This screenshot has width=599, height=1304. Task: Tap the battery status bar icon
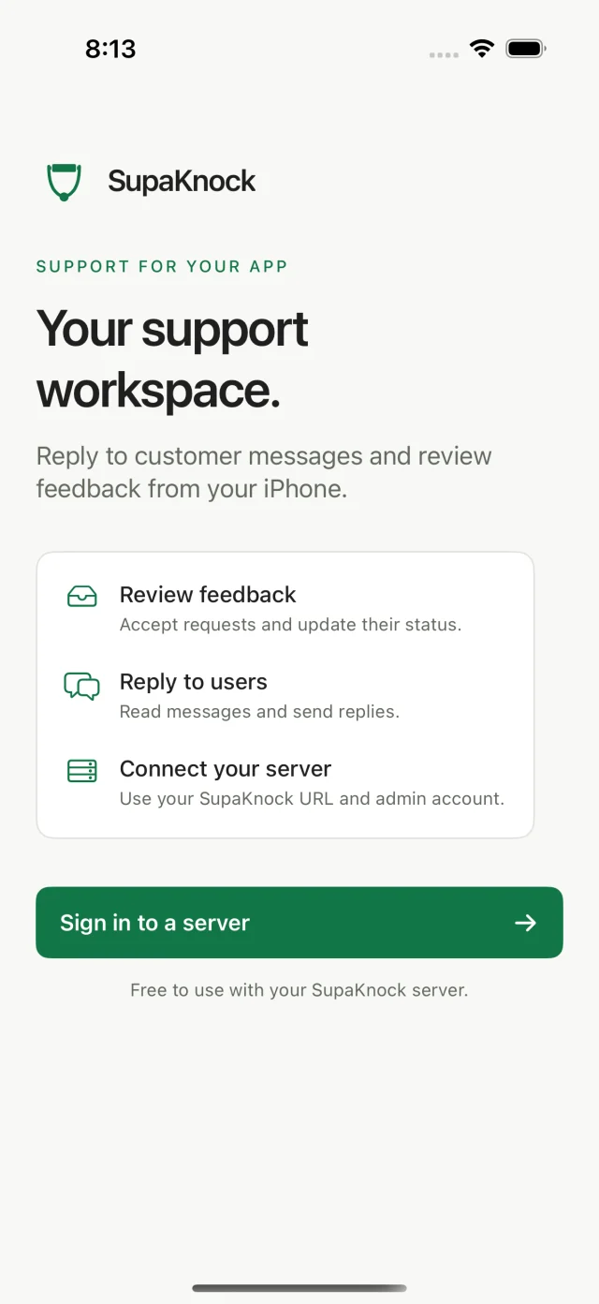pos(526,49)
